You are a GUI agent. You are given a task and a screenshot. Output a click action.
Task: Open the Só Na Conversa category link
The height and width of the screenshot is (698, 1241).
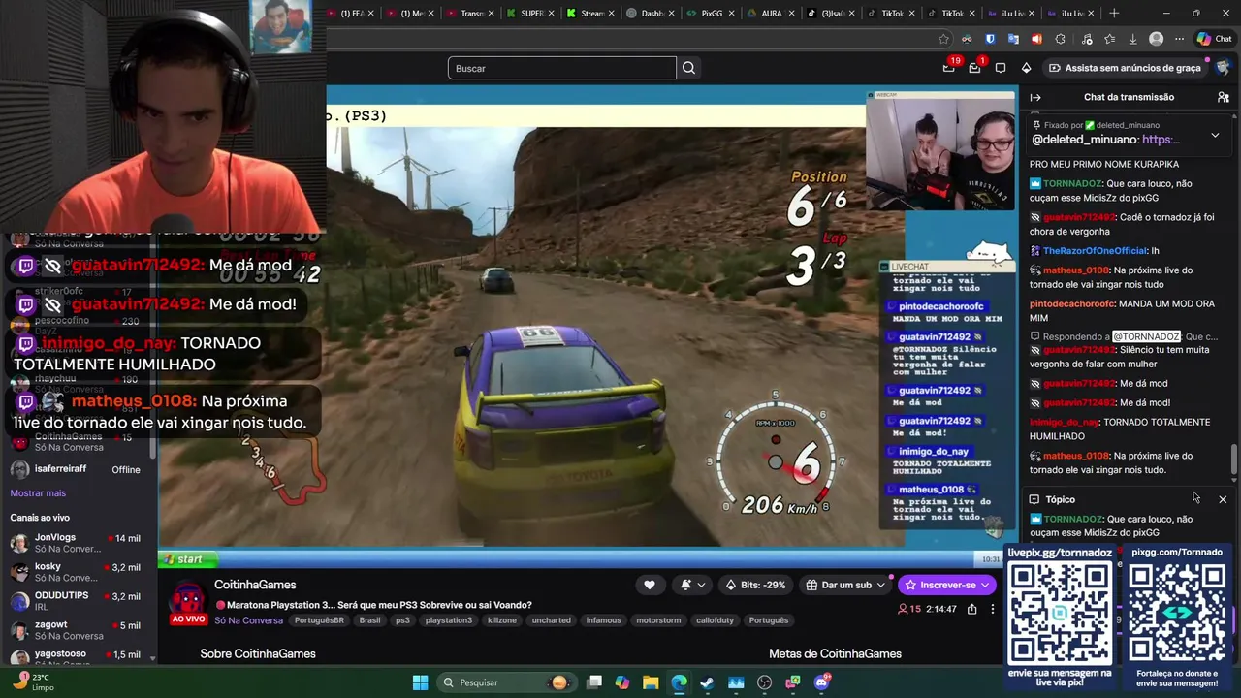tap(248, 620)
